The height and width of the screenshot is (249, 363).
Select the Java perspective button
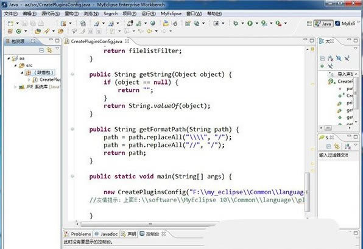pyautogui.click(x=323, y=24)
